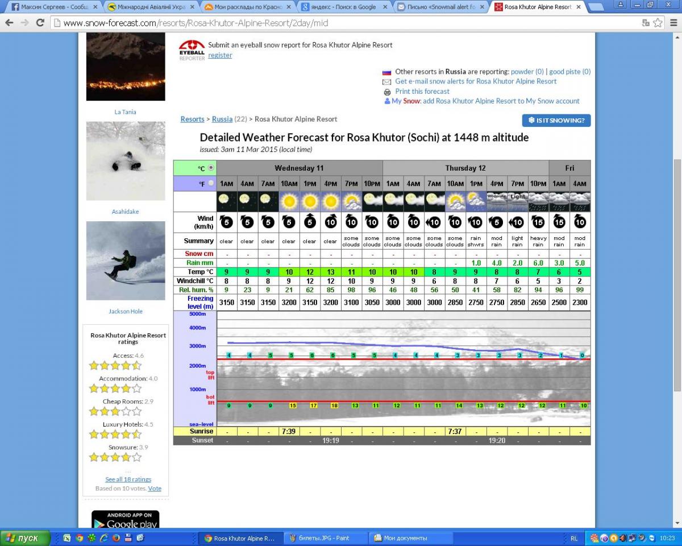This screenshot has height=546, width=682.
Task: Click Print this forecast link
Action: click(422, 91)
